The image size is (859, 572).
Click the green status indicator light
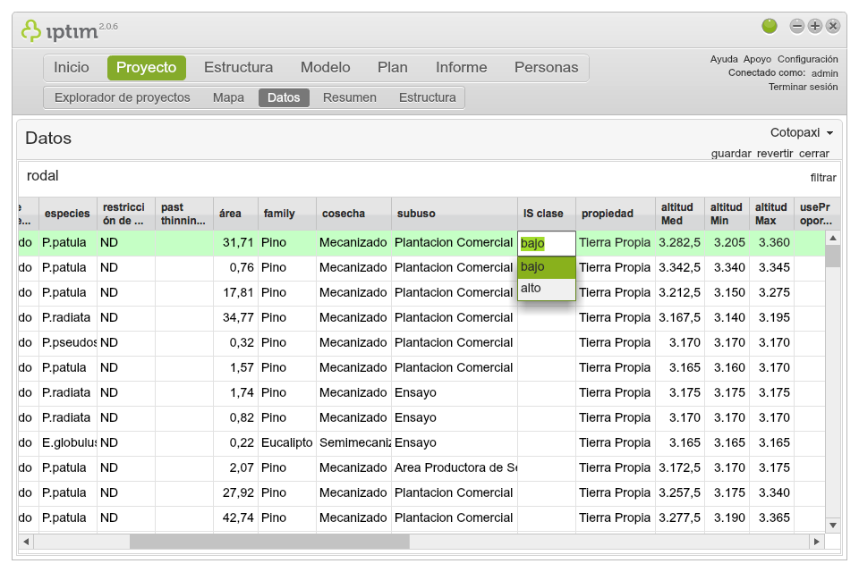(770, 26)
